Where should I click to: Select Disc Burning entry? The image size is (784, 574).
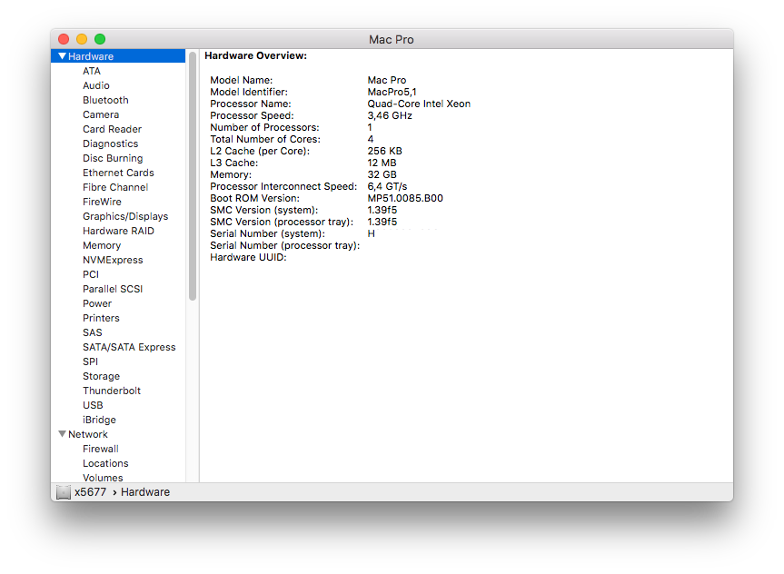pos(113,158)
